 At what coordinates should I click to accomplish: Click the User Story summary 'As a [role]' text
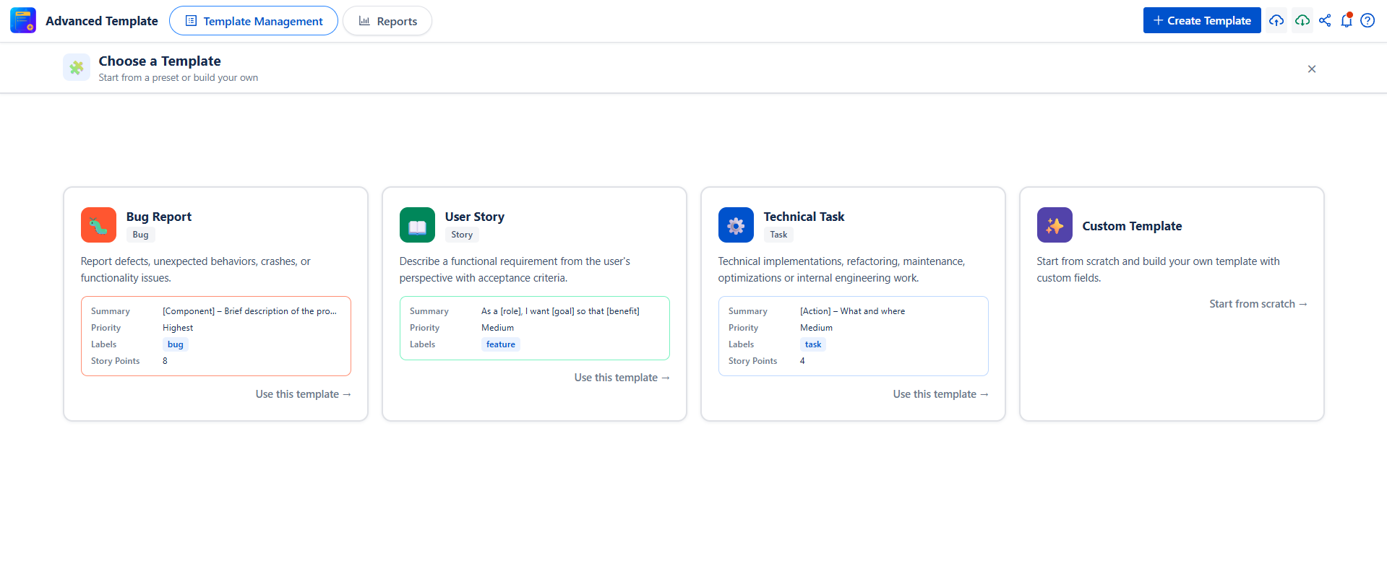point(560,311)
